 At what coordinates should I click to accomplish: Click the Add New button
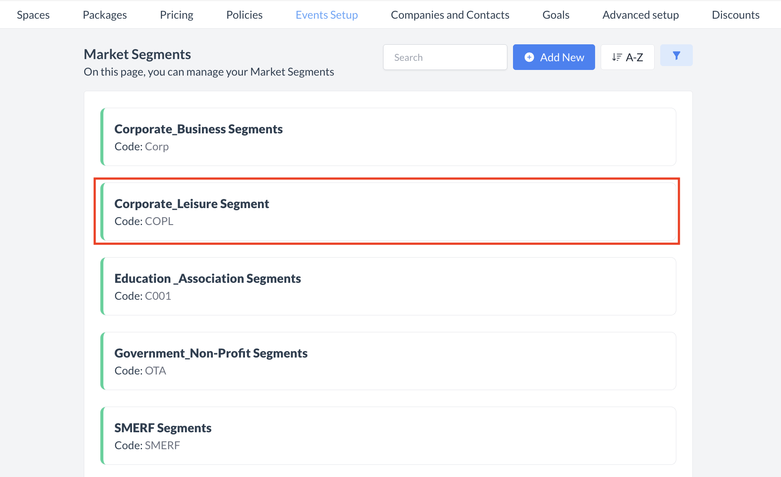pyautogui.click(x=553, y=57)
